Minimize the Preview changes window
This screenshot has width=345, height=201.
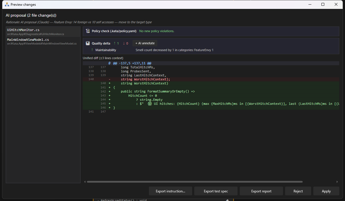pos(310,4)
